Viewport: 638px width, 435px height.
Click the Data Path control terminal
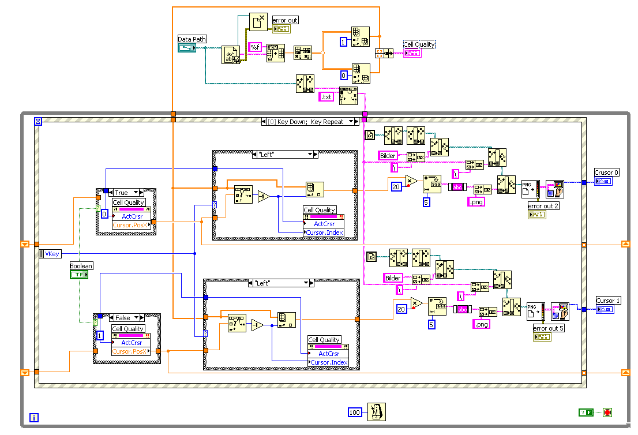187,48
